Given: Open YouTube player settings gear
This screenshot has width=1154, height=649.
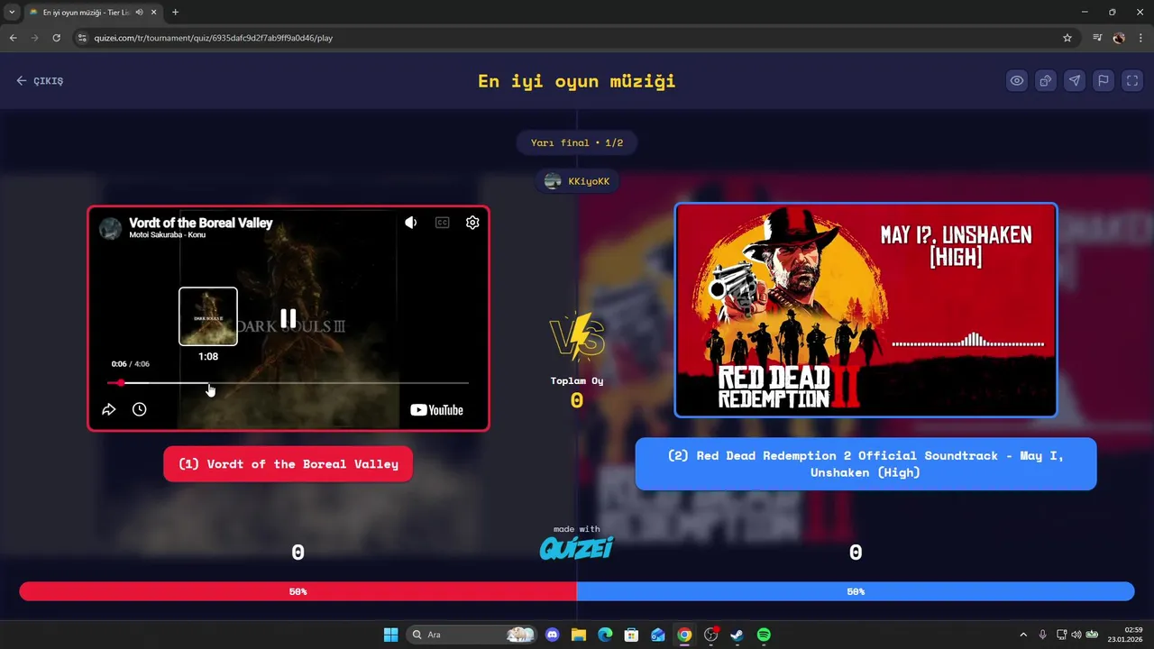Looking at the screenshot, I should [472, 223].
